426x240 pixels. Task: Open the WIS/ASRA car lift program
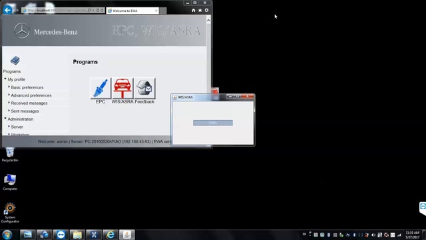click(x=122, y=88)
